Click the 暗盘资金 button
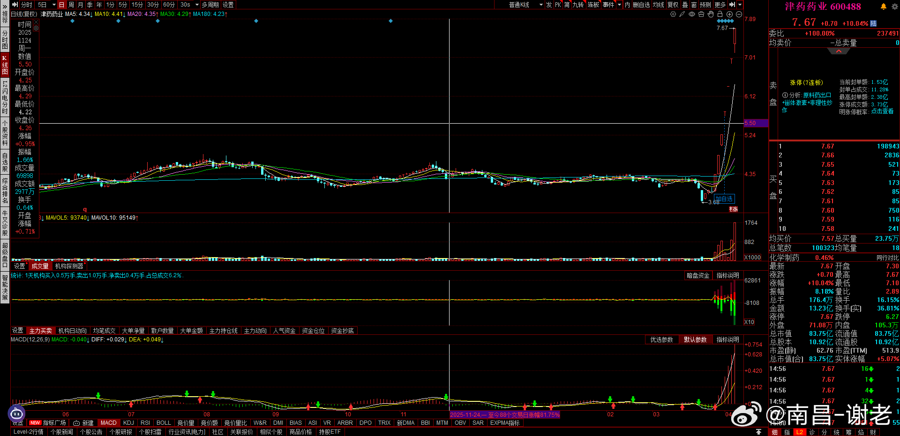This screenshot has width=900, height=436. pos(698,276)
